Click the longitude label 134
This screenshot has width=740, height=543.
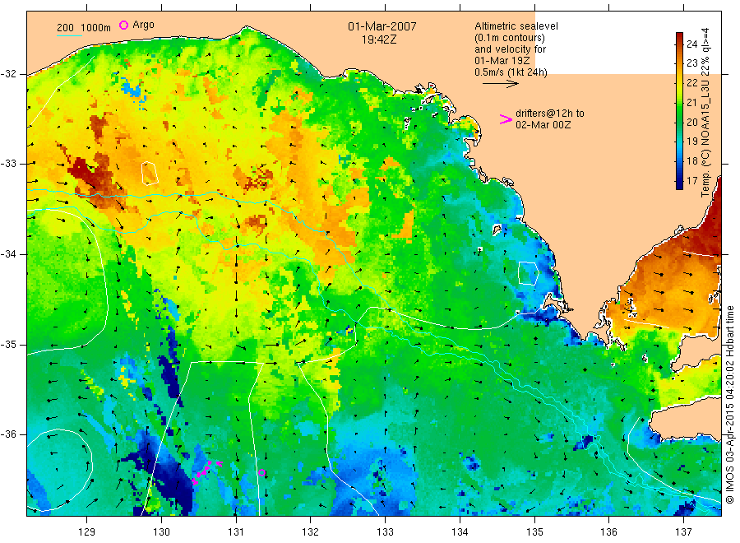click(x=460, y=532)
